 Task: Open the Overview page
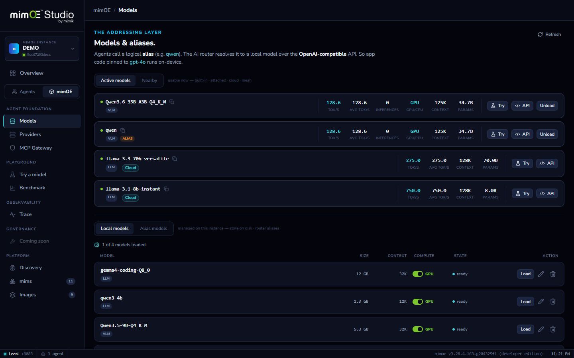click(x=42, y=73)
